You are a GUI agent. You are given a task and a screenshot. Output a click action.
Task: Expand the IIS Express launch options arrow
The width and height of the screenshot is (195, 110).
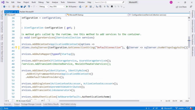[78, 7]
